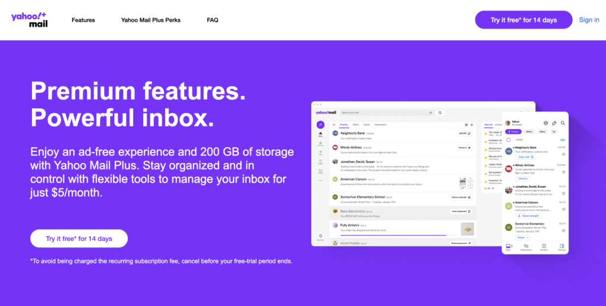Click the profile avatar in the mobile mockup
The width and height of the screenshot is (606, 306).
507,123
